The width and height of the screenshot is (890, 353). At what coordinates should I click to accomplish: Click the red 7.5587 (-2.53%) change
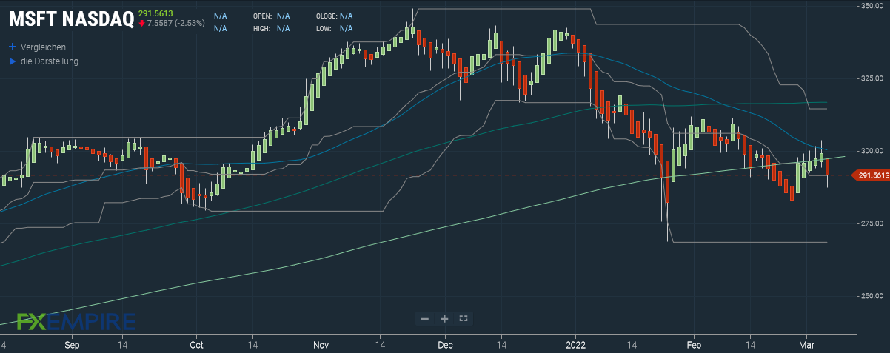(176, 23)
